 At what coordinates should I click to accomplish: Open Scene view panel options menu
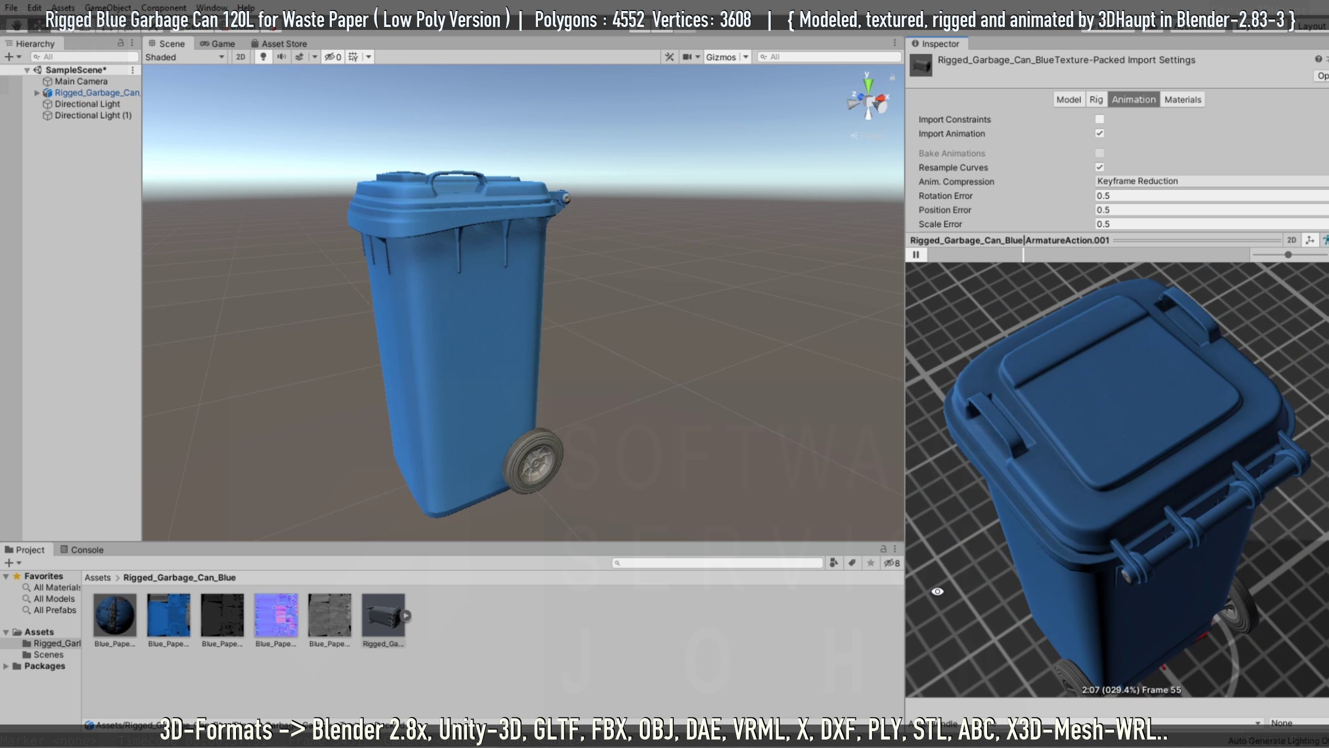pos(895,43)
